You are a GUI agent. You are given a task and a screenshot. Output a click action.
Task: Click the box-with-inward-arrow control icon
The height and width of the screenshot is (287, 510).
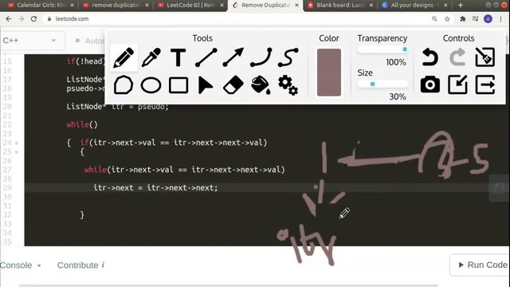[457, 85]
